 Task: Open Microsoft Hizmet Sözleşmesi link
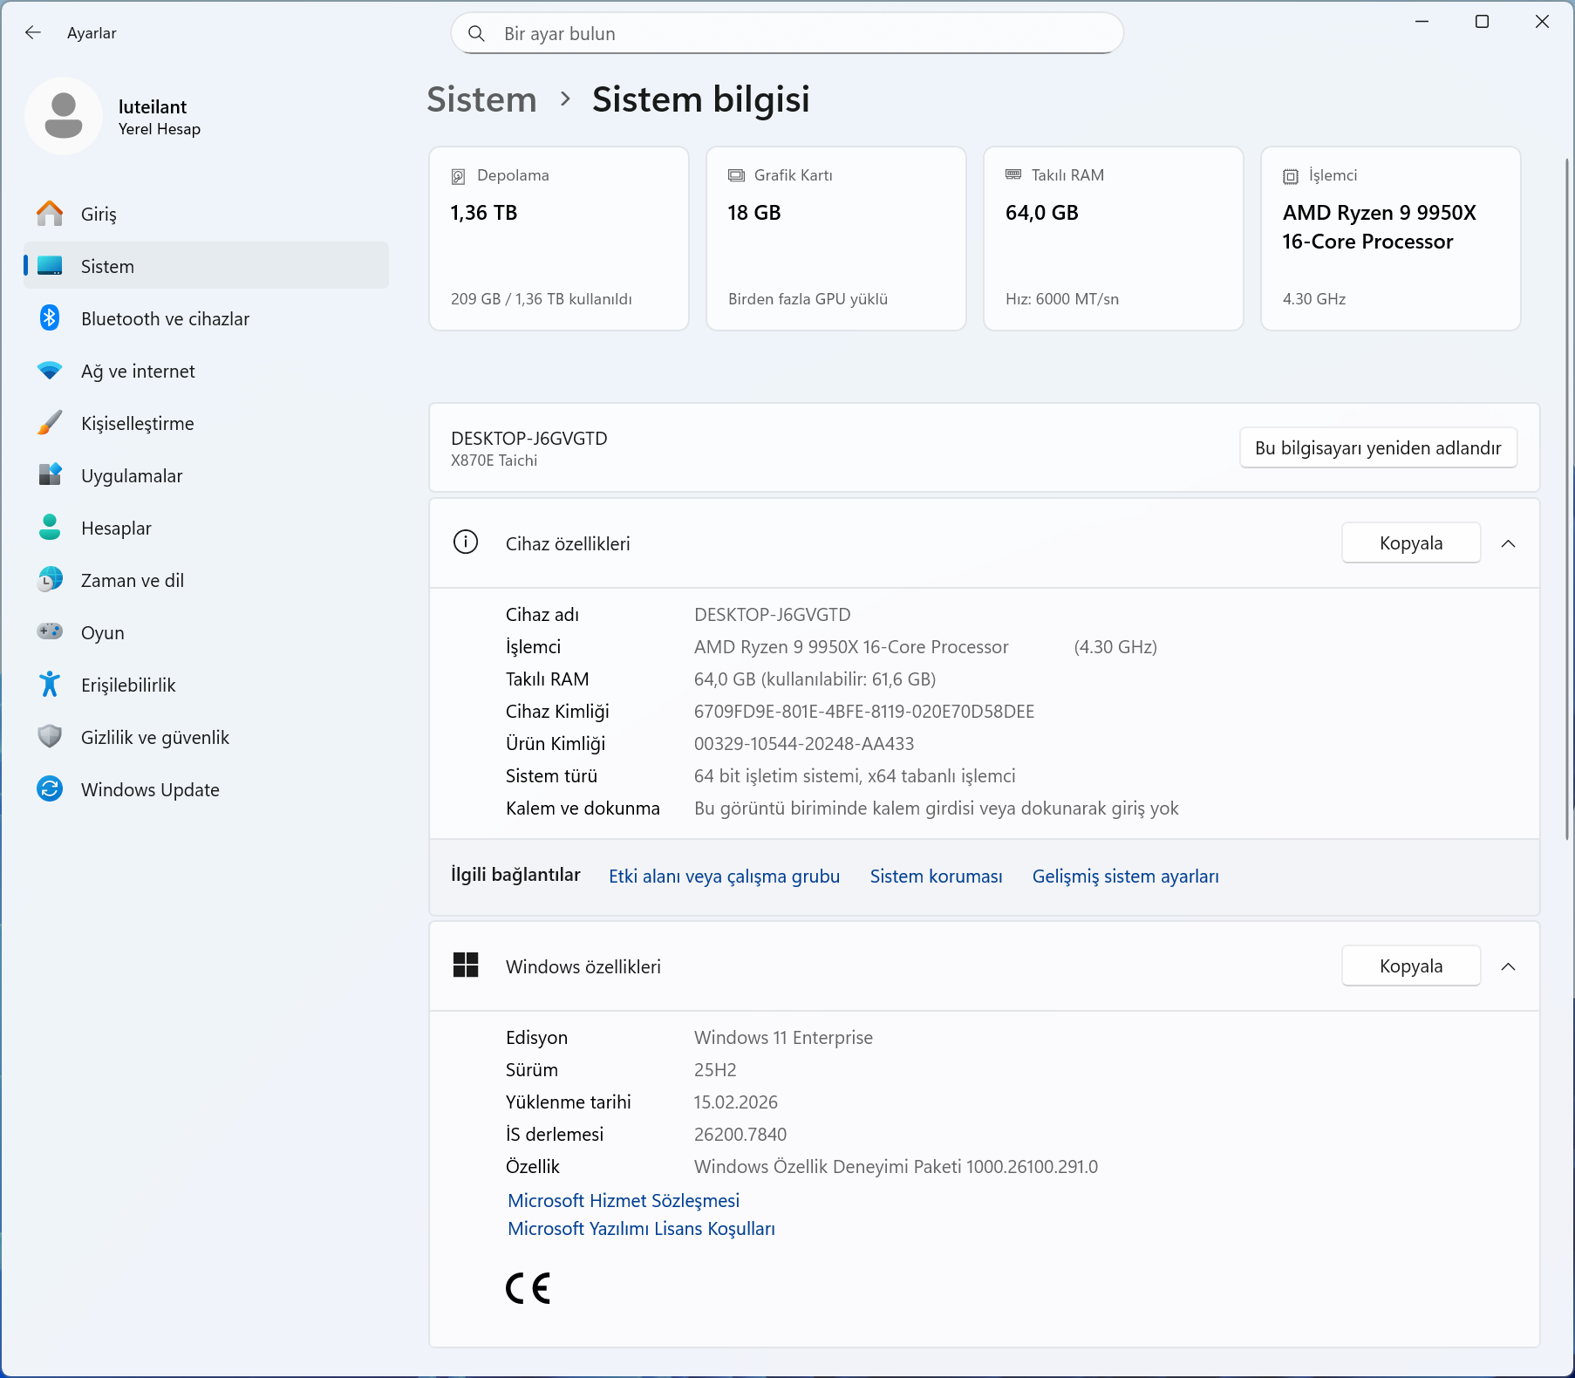click(624, 1201)
